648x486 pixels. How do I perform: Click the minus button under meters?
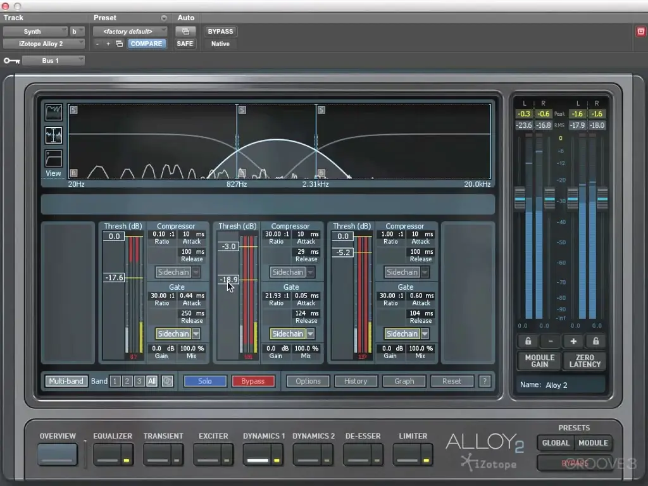click(x=551, y=341)
